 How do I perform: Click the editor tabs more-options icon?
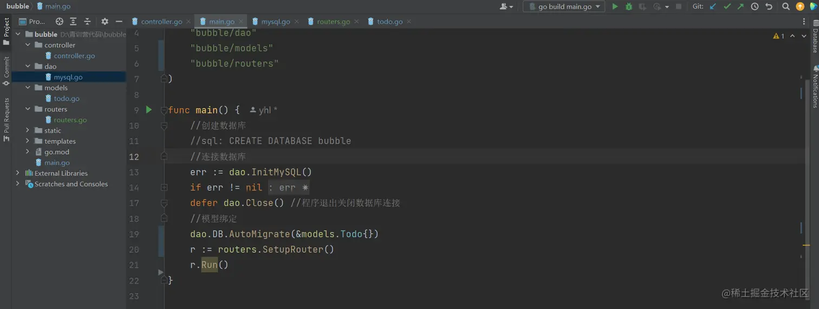(804, 22)
